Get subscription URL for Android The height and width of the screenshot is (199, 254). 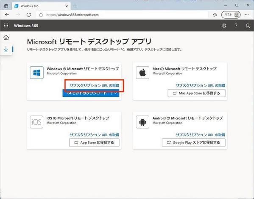click(x=201, y=135)
